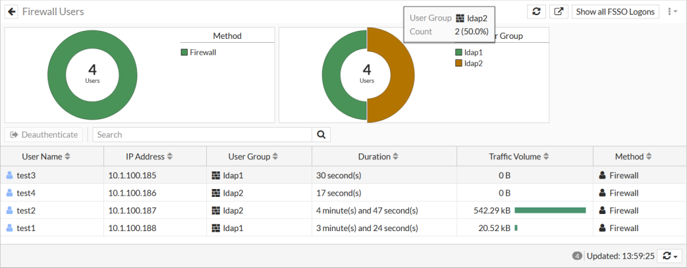This screenshot has width=687, height=268.
Task: Click the search magnifier icon
Action: pos(321,134)
